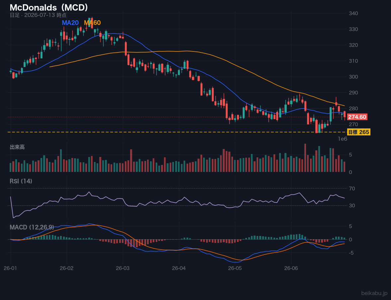Click the 26-03 date axis label
Screen dimensions: 391x300
(x=123, y=268)
